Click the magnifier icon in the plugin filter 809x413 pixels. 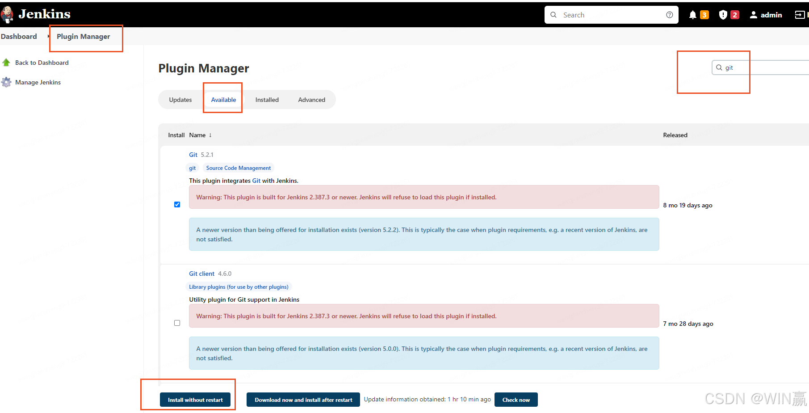coord(719,67)
